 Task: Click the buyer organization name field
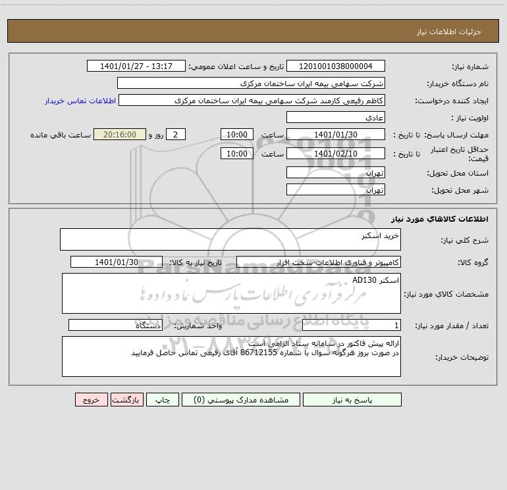click(251, 83)
